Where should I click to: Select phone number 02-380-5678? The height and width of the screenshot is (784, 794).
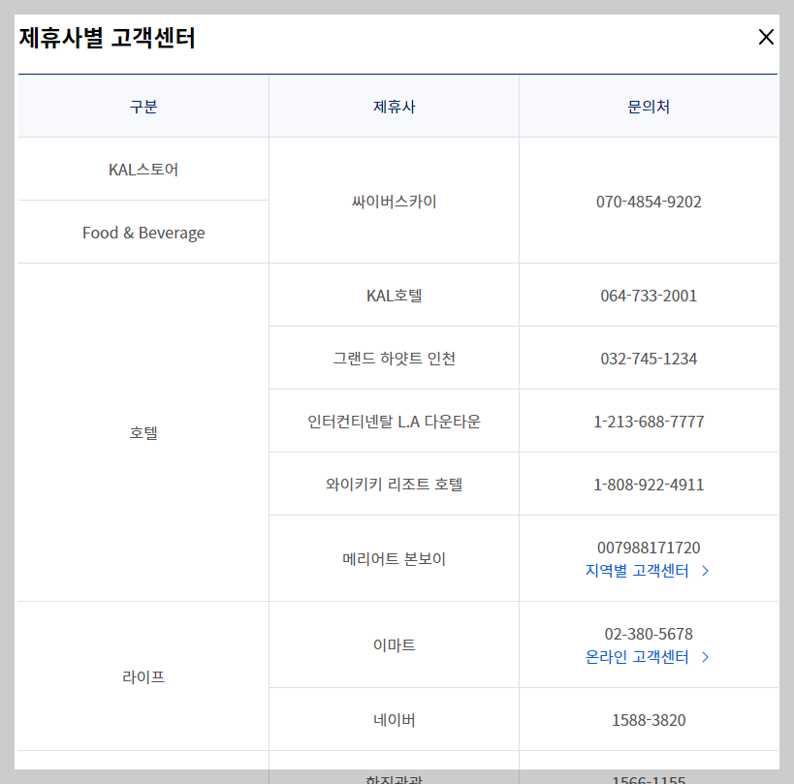click(649, 634)
